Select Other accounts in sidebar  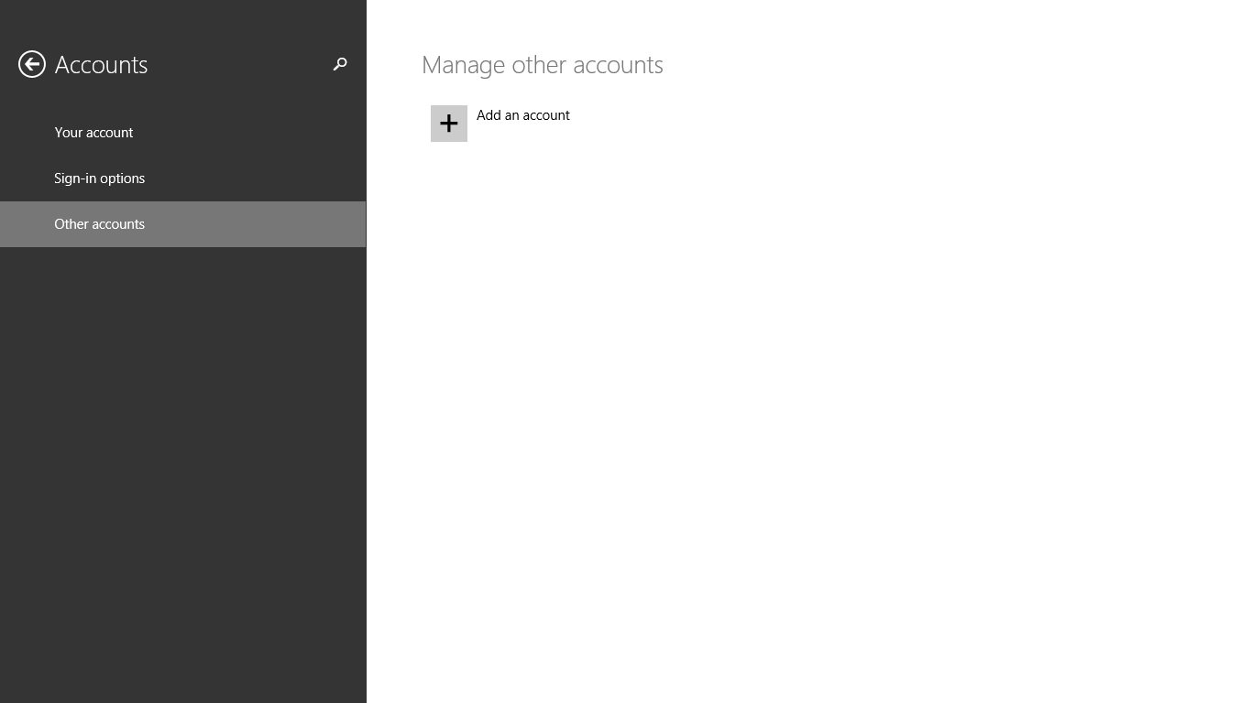183,224
